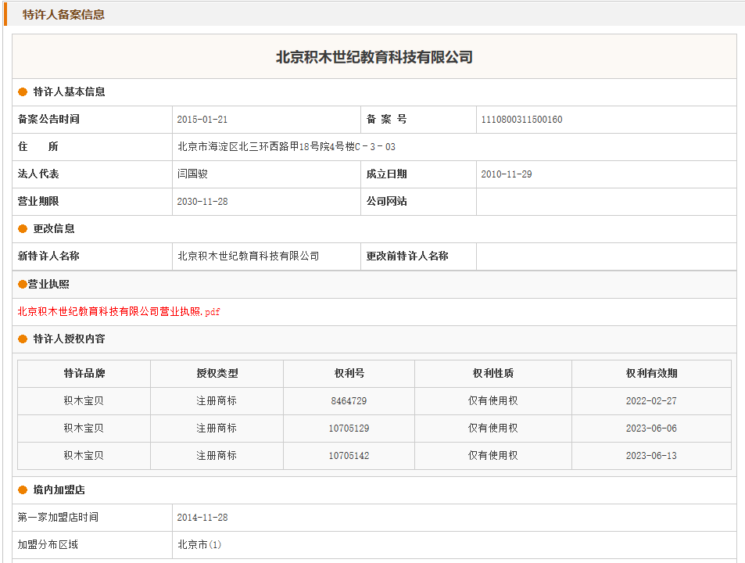Click the company title 北京积木世纪教育科技有限公司
The height and width of the screenshot is (563, 745).
(374, 57)
